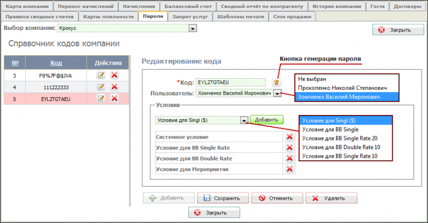Sort table by Код column header
428x223 pixels.
pyautogui.click(x=52, y=63)
